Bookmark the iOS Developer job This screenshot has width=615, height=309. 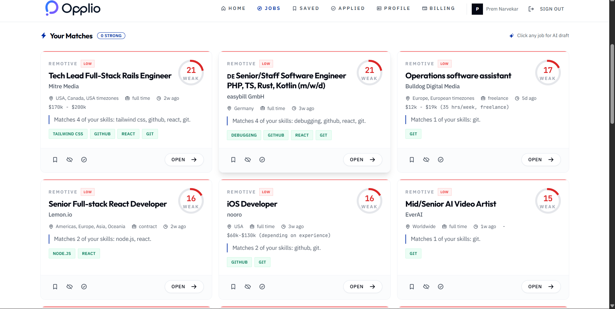tap(233, 287)
